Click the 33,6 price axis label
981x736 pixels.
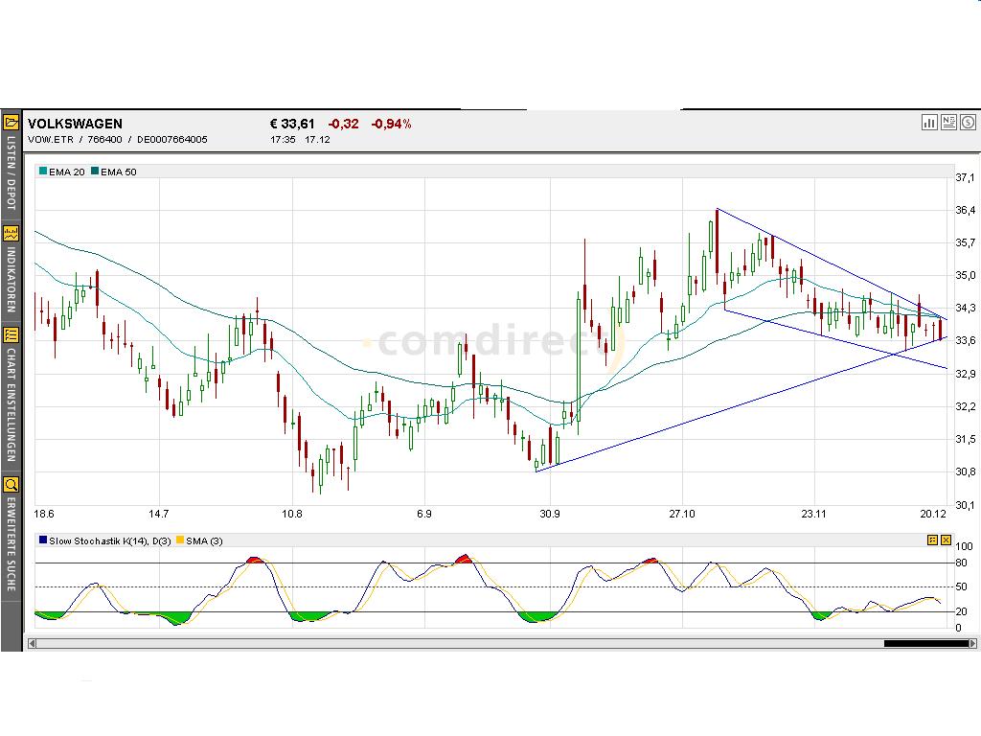pos(965,340)
